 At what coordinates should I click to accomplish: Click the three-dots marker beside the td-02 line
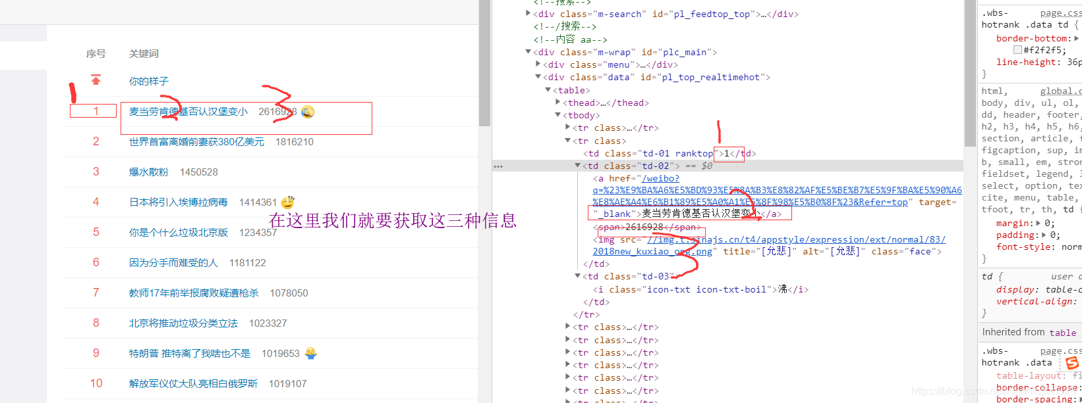coord(498,166)
